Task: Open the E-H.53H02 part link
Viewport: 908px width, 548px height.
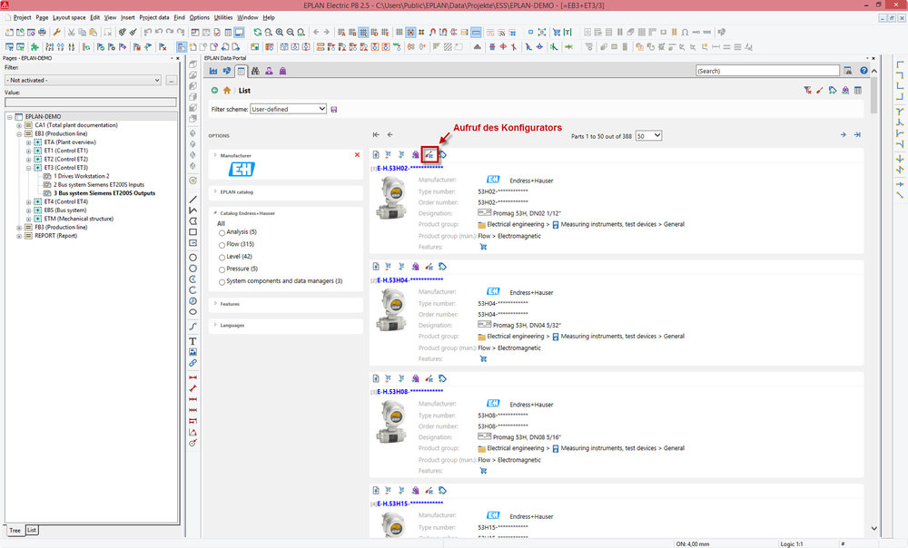Action: [410, 169]
